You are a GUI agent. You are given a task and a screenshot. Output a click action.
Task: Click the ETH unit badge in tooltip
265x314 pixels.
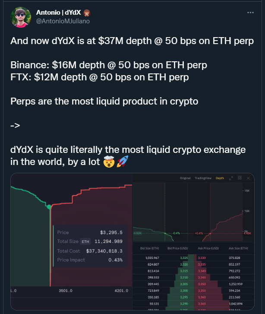point(85,241)
